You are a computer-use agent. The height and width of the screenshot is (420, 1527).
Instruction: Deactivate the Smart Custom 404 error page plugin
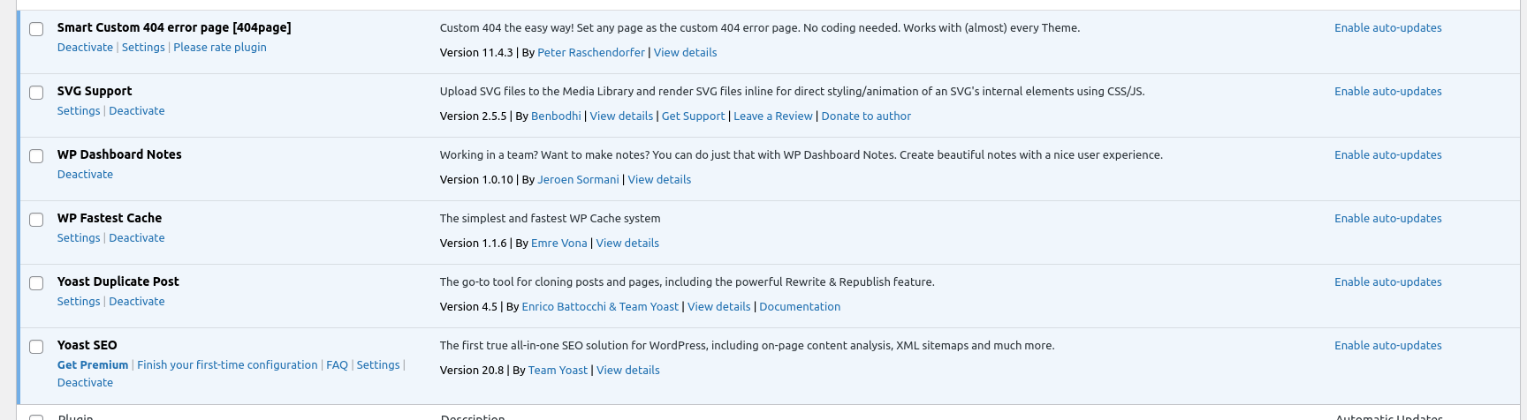click(85, 48)
